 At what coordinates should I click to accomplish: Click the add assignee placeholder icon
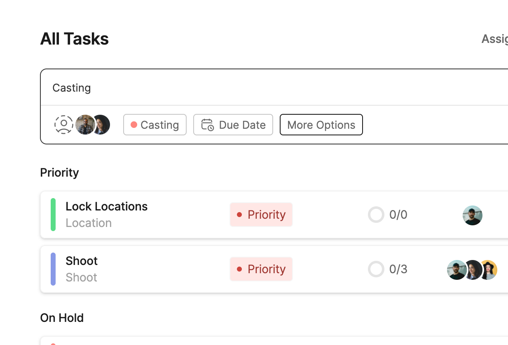[x=64, y=125]
